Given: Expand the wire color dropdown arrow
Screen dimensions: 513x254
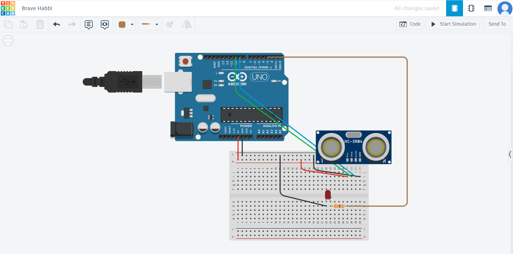Looking at the screenshot, I should (x=132, y=25).
